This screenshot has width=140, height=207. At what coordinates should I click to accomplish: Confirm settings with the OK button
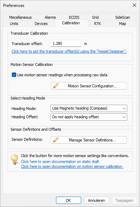click(x=68, y=200)
